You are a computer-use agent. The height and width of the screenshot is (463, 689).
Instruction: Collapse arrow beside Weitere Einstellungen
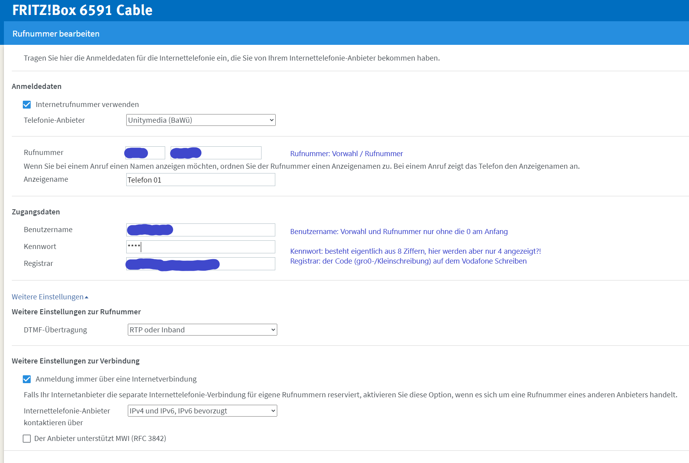point(87,297)
